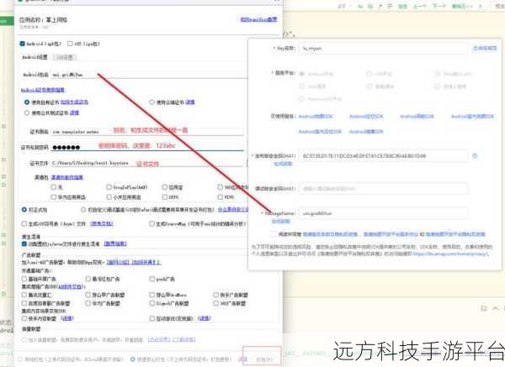Click the PackageName input field

383,213
